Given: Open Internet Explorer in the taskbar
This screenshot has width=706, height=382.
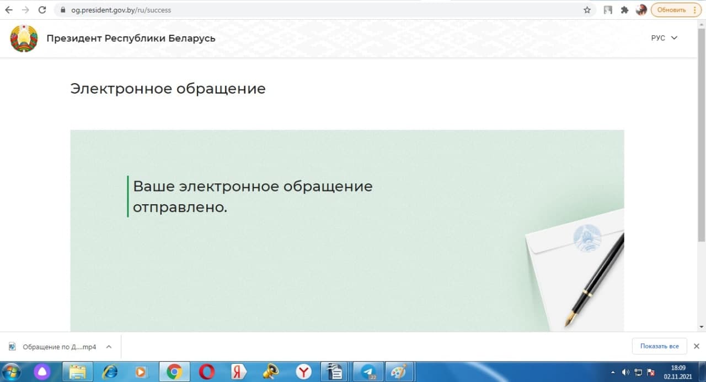Looking at the screenshot, I should [110, 372].
